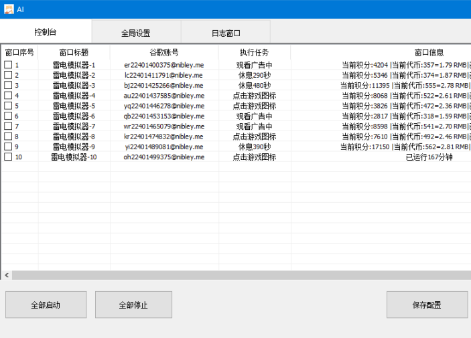The image size is (471, 338).
Task: Click account lc22401411791@nibley.me
Action: (x=164, y=75)
